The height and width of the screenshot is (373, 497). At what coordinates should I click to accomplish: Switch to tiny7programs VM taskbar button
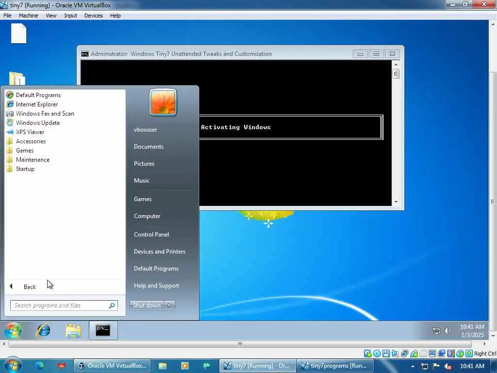coord(335,366)
